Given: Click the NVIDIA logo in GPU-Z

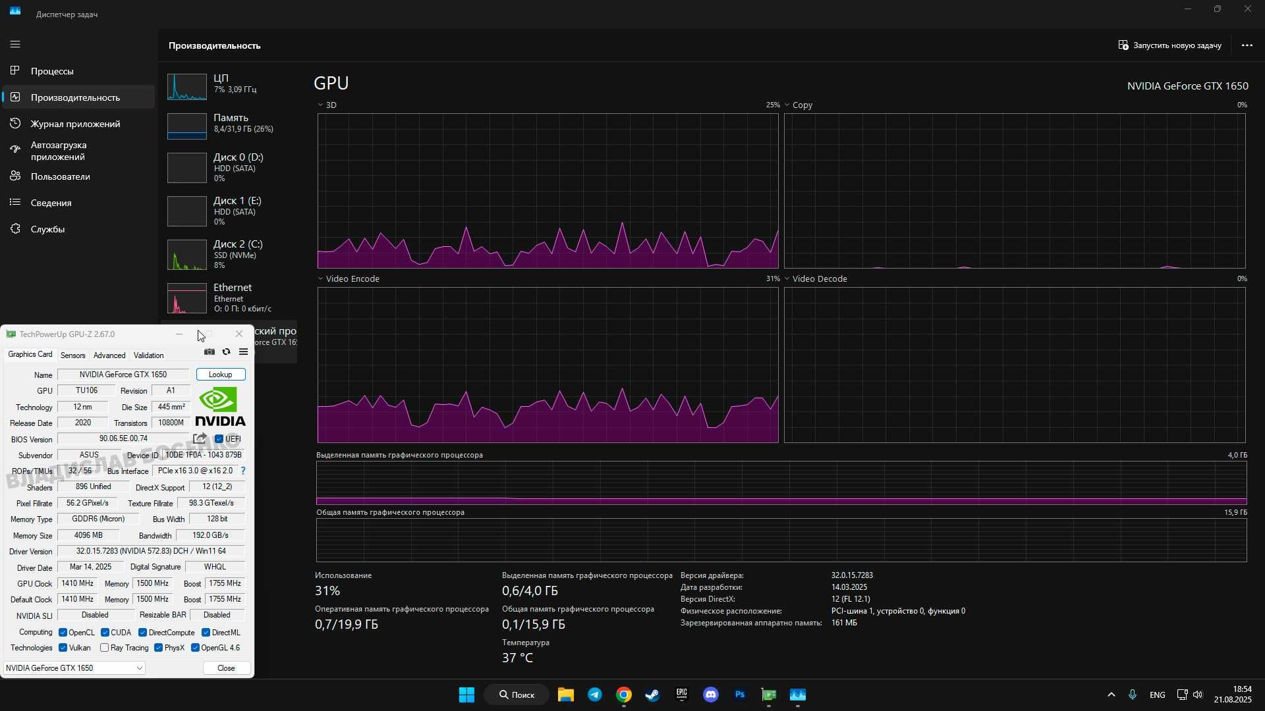Looking at the screenshot, I should tap(220, 407).
